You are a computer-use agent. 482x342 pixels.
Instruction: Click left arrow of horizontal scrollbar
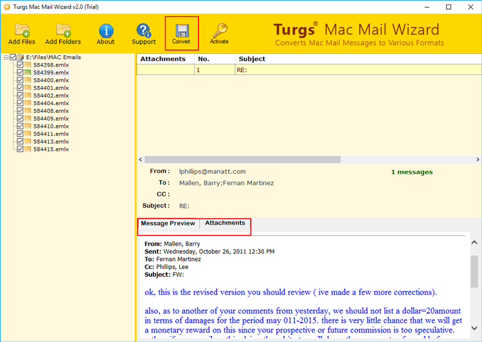[x=141, y=159]
